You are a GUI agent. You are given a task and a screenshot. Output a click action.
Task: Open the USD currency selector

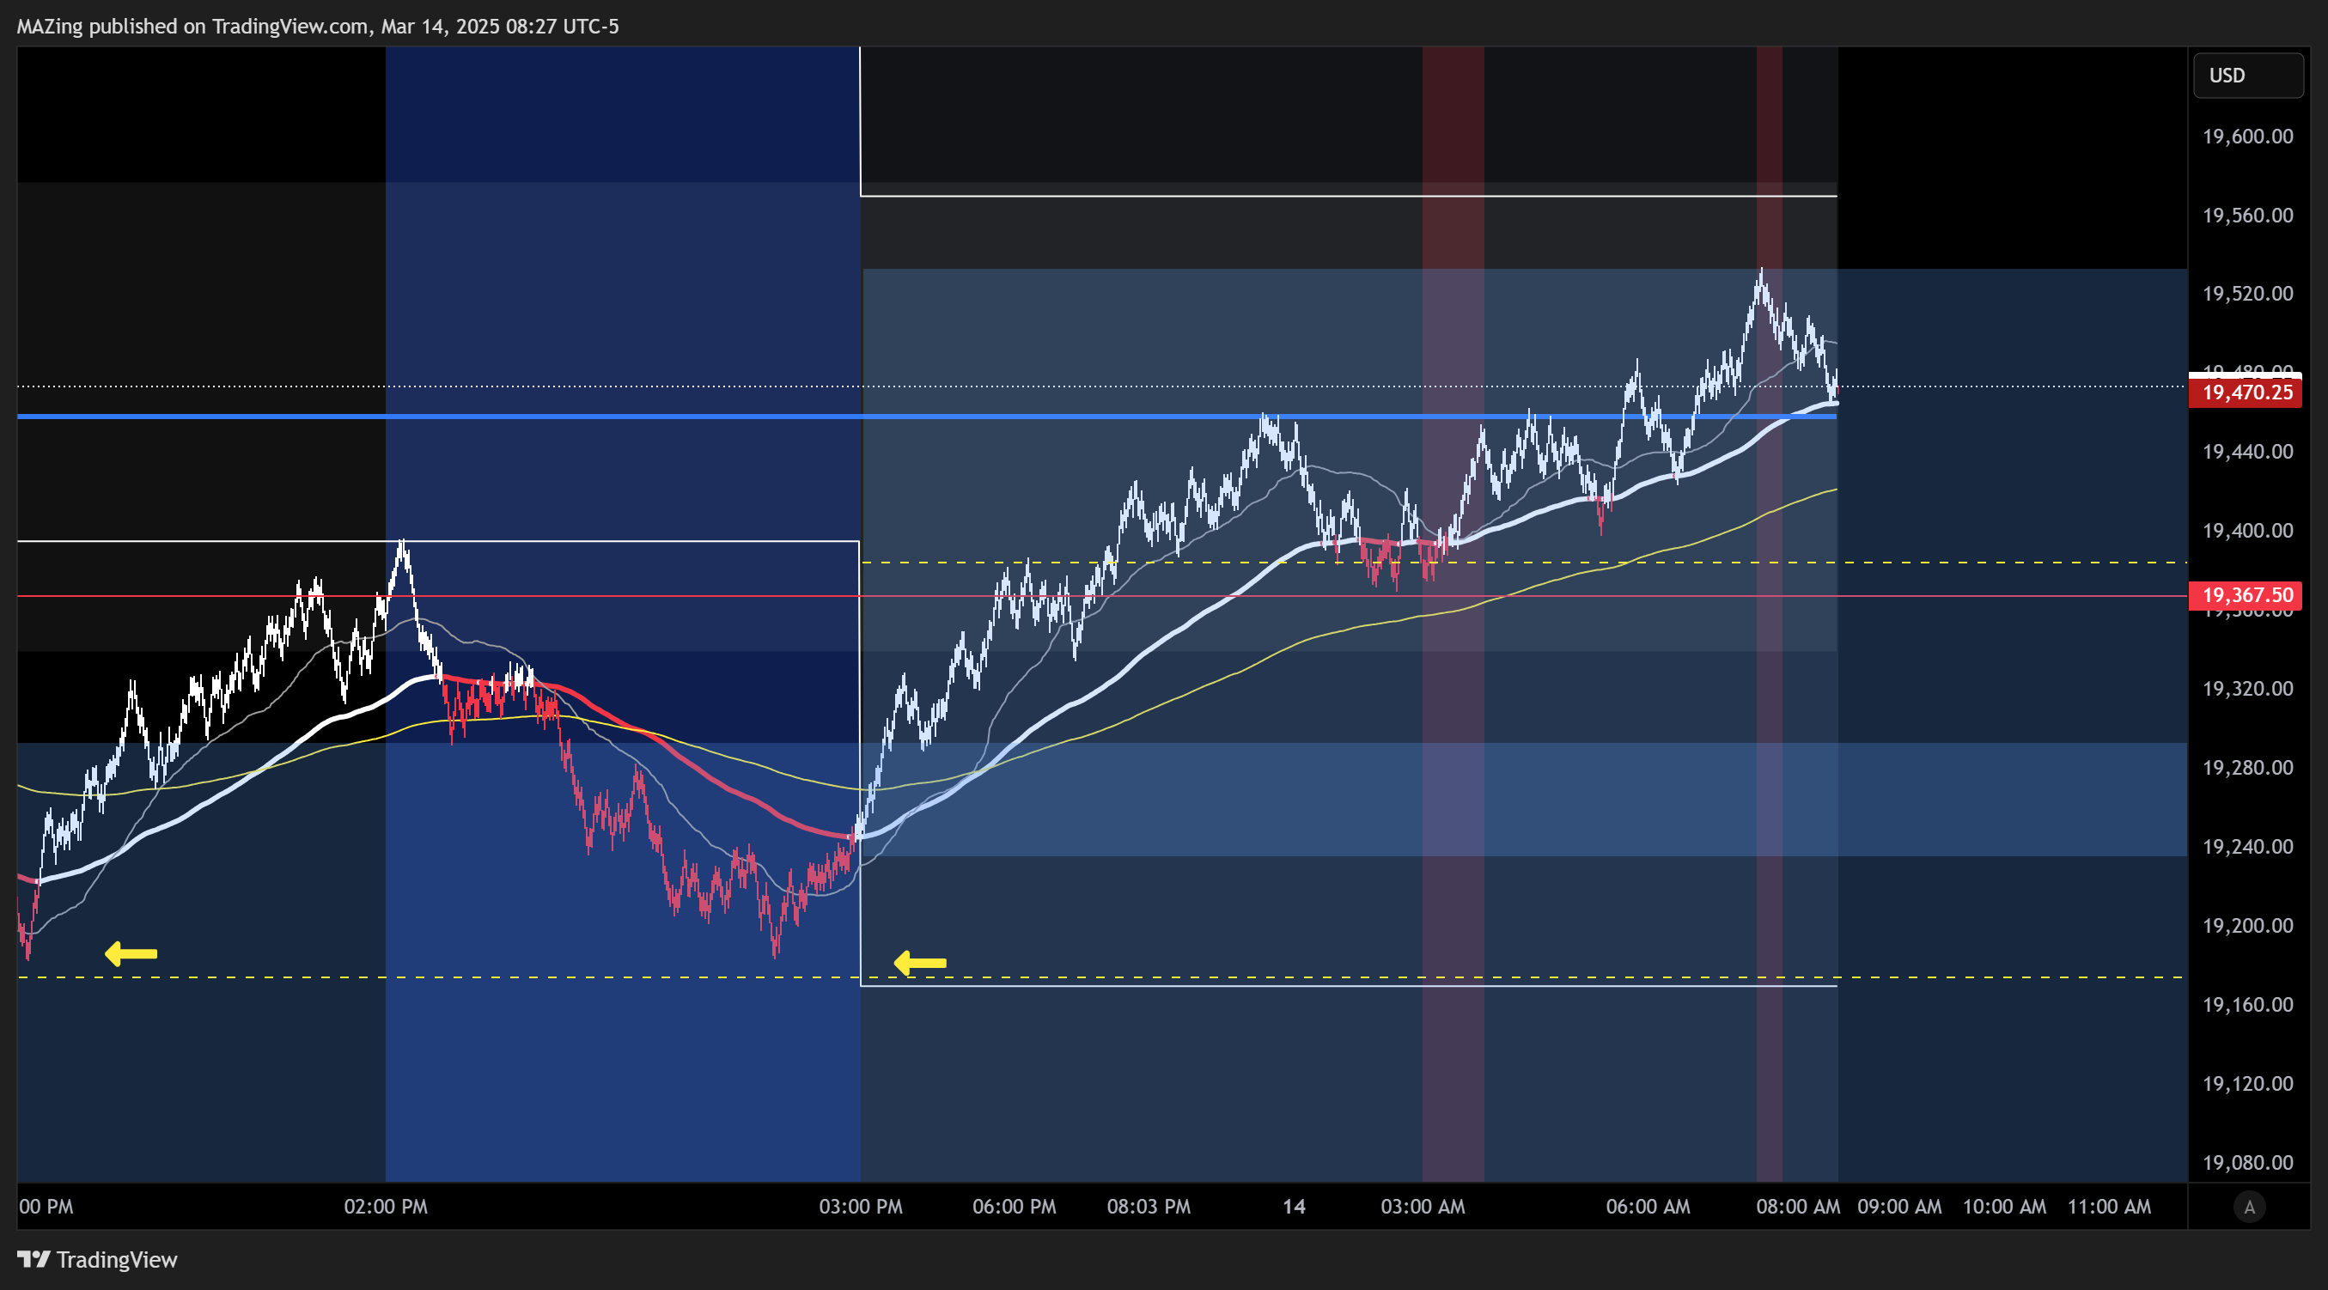(x=2247, y=75)
